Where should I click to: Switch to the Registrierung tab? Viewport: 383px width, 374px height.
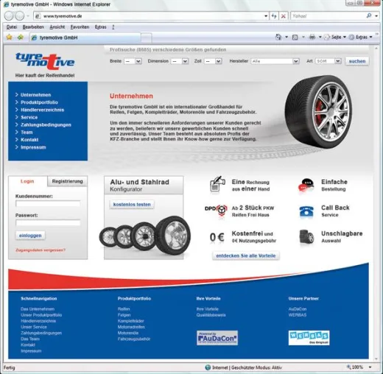point(67,181)
